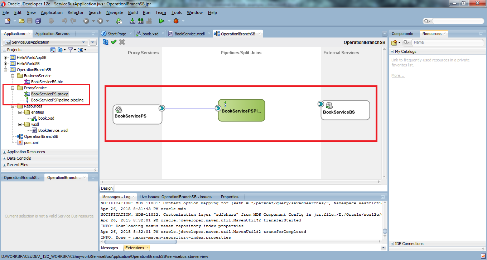Click the Open folder toolbar icon
Viewport: 487px width, 260px height.
point(22,21)
